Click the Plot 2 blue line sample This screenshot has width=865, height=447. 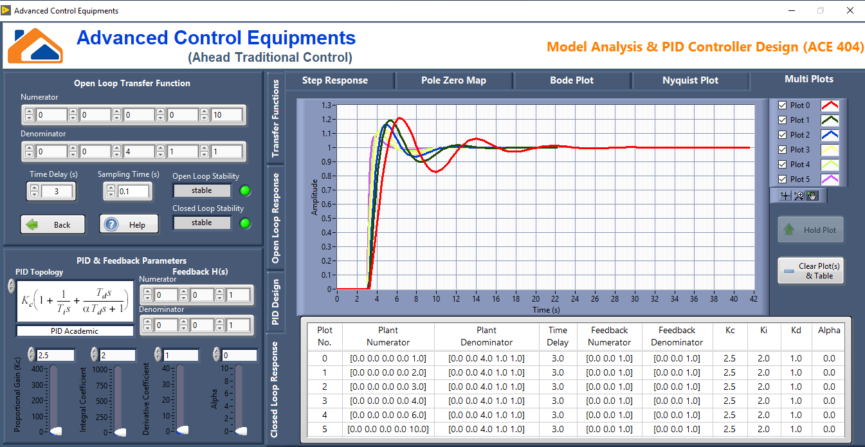coord(830,135)
